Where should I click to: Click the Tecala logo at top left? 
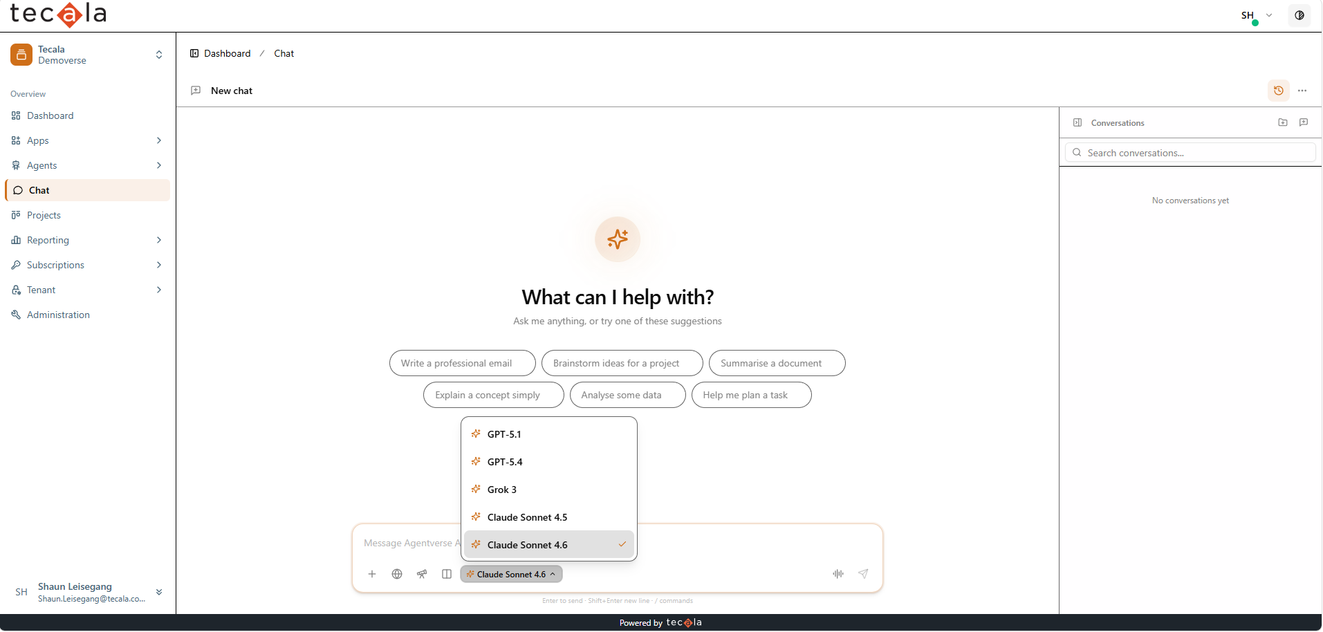point(58,15)
